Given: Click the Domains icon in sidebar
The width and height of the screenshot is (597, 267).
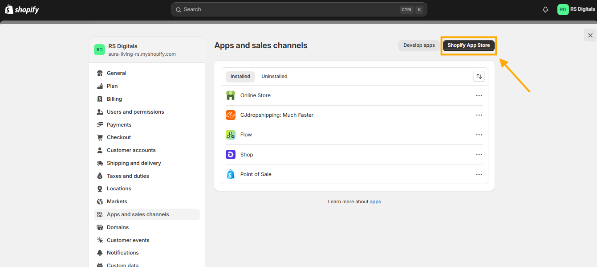Looking at the screenshot, I should point(100,227).
